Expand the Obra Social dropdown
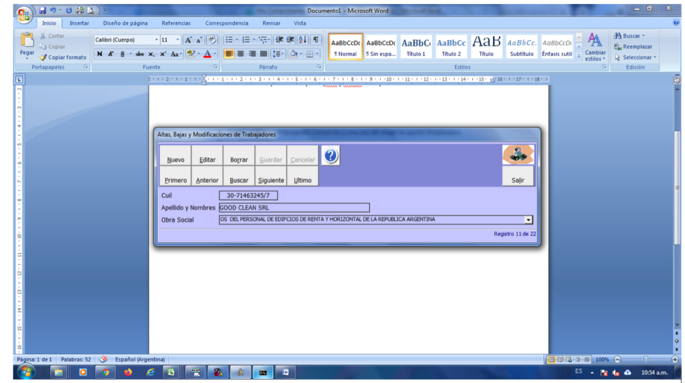Viewport: 685px width, 383px height. [x=528, y=220]
